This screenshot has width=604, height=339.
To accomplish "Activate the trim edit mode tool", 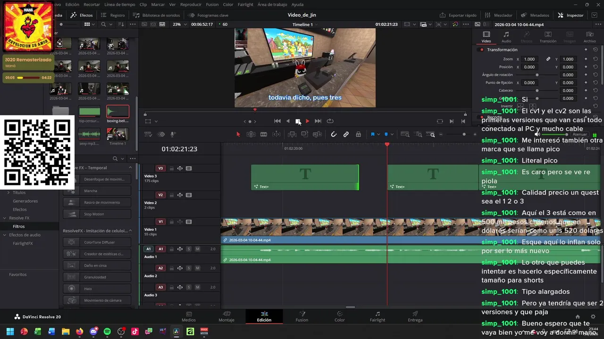I will (251, 135).
